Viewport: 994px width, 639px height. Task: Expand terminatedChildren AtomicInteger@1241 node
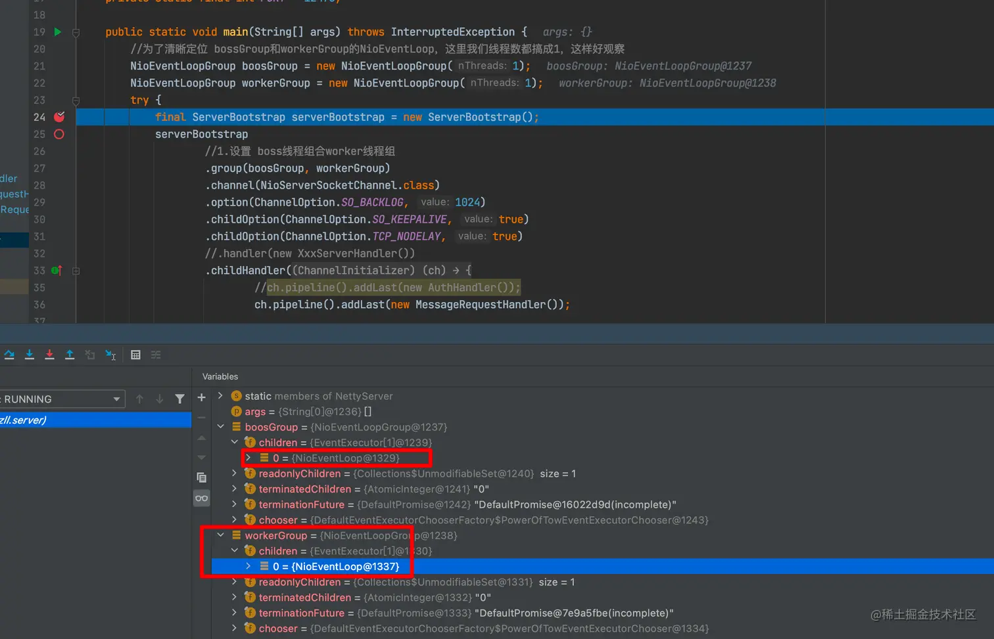tap(234, 489)
